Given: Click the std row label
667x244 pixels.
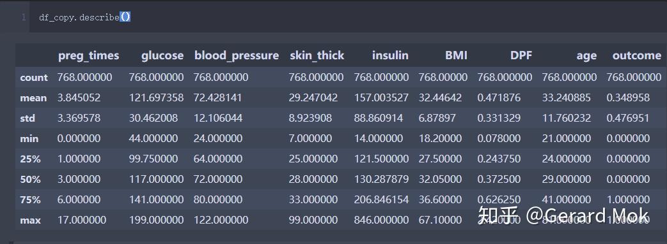Looking at the screenshot, I should click(x=27, y=118).
